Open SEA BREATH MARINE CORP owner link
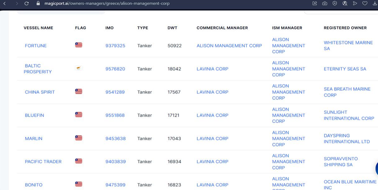Screen dimensions: 378x190 pos(347,92)
